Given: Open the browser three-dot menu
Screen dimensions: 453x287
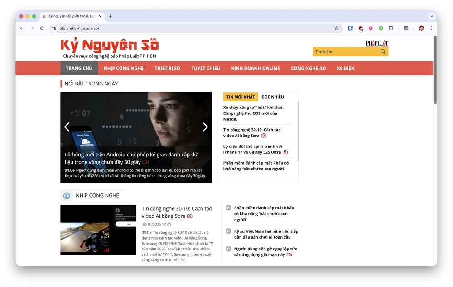Looking at the screenshot, I should point(431,28).
